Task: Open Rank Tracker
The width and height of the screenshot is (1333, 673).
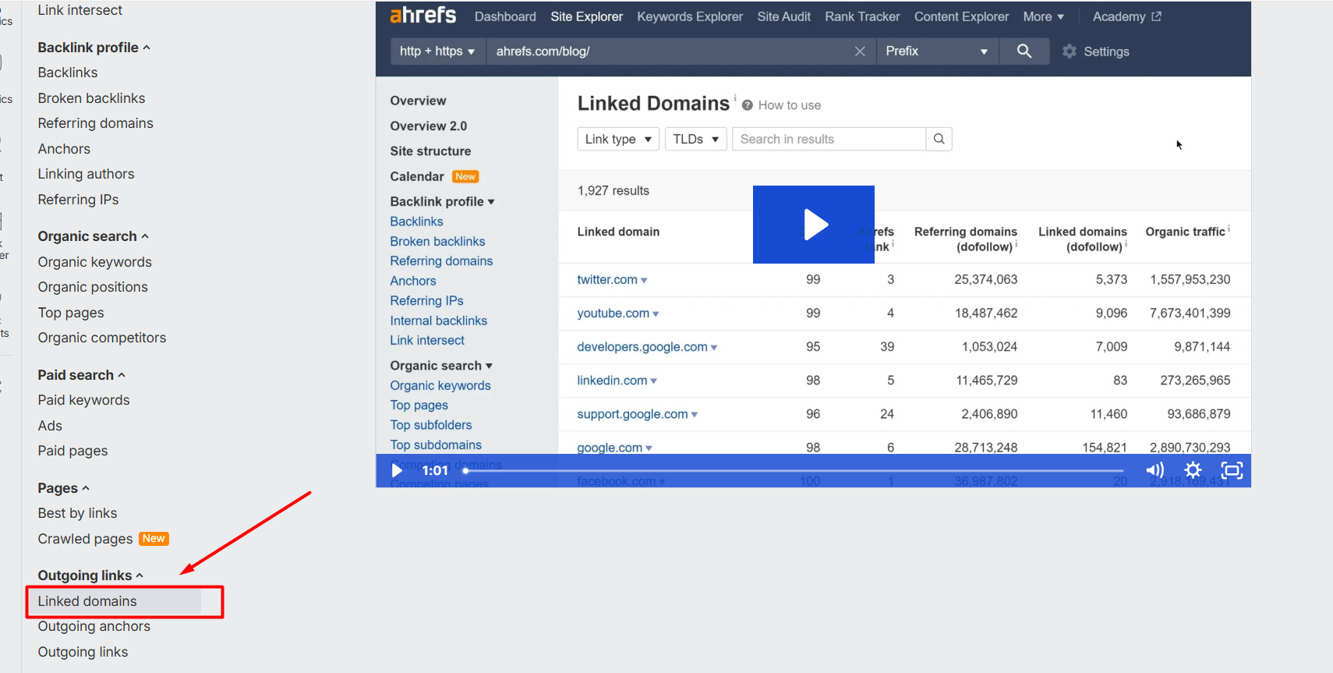Action: pyautogui.click(x=862, y=16)
